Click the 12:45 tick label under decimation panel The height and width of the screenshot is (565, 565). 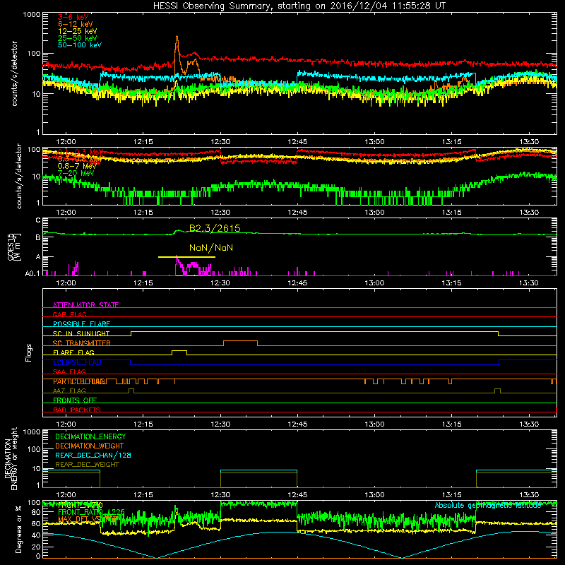click(x=297, y=495)
